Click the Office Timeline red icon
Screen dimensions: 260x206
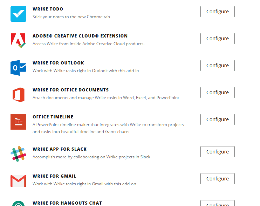pyautogui.click(x=18, y=122)
